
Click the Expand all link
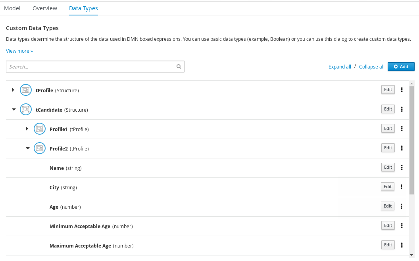340,67
